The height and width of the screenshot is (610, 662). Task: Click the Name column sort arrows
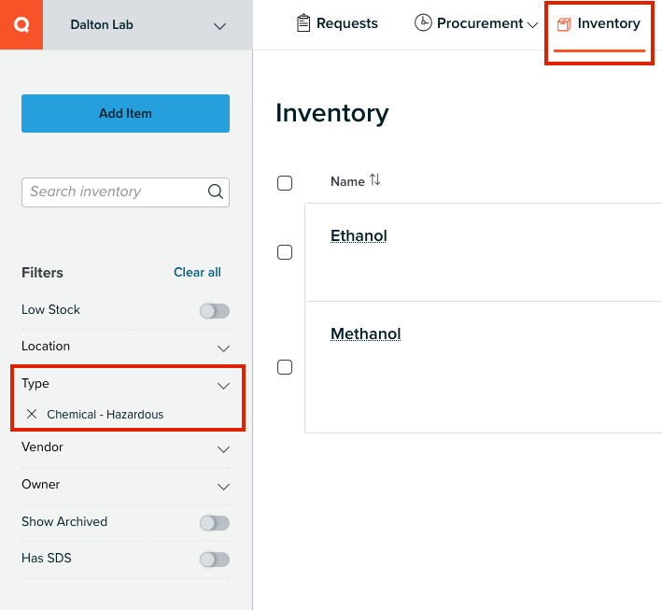375,180
